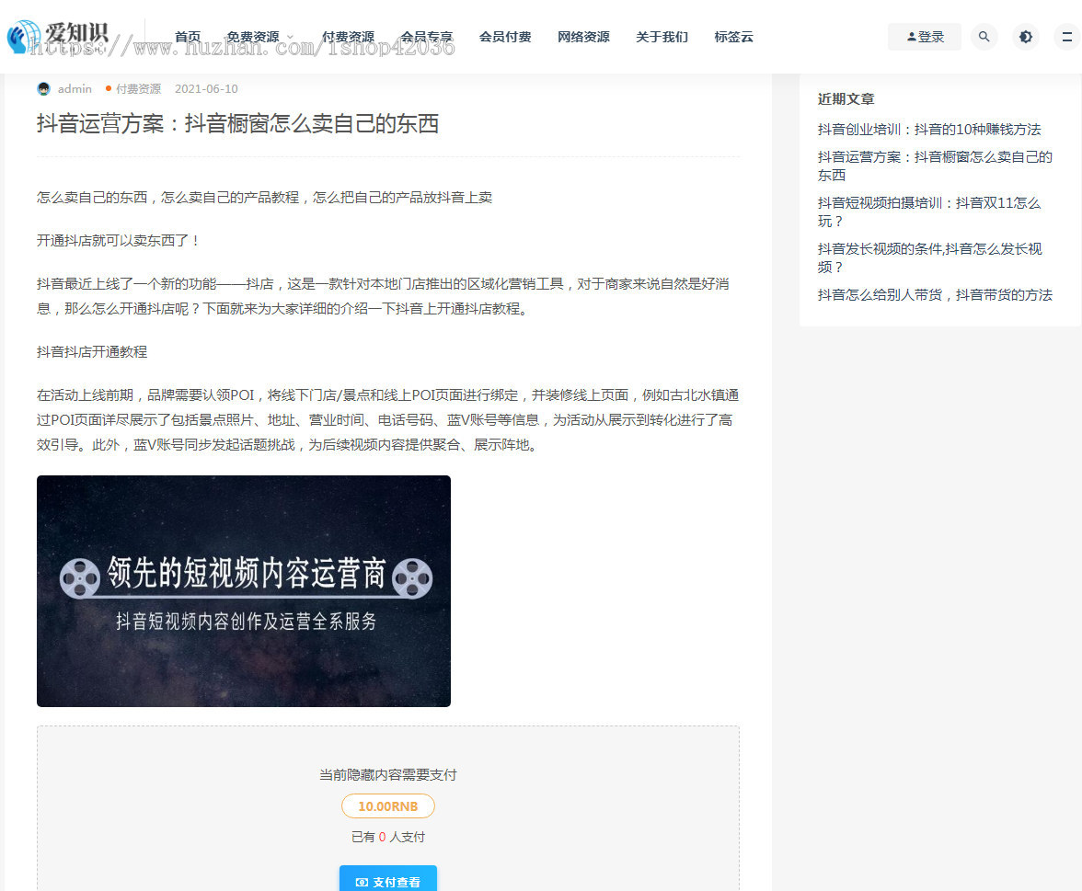1082x891 pixels.
Task: Click the 登录 login button
Action: point(925,37)
